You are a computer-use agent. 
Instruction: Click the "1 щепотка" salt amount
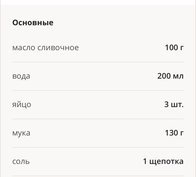coord(163,161)
